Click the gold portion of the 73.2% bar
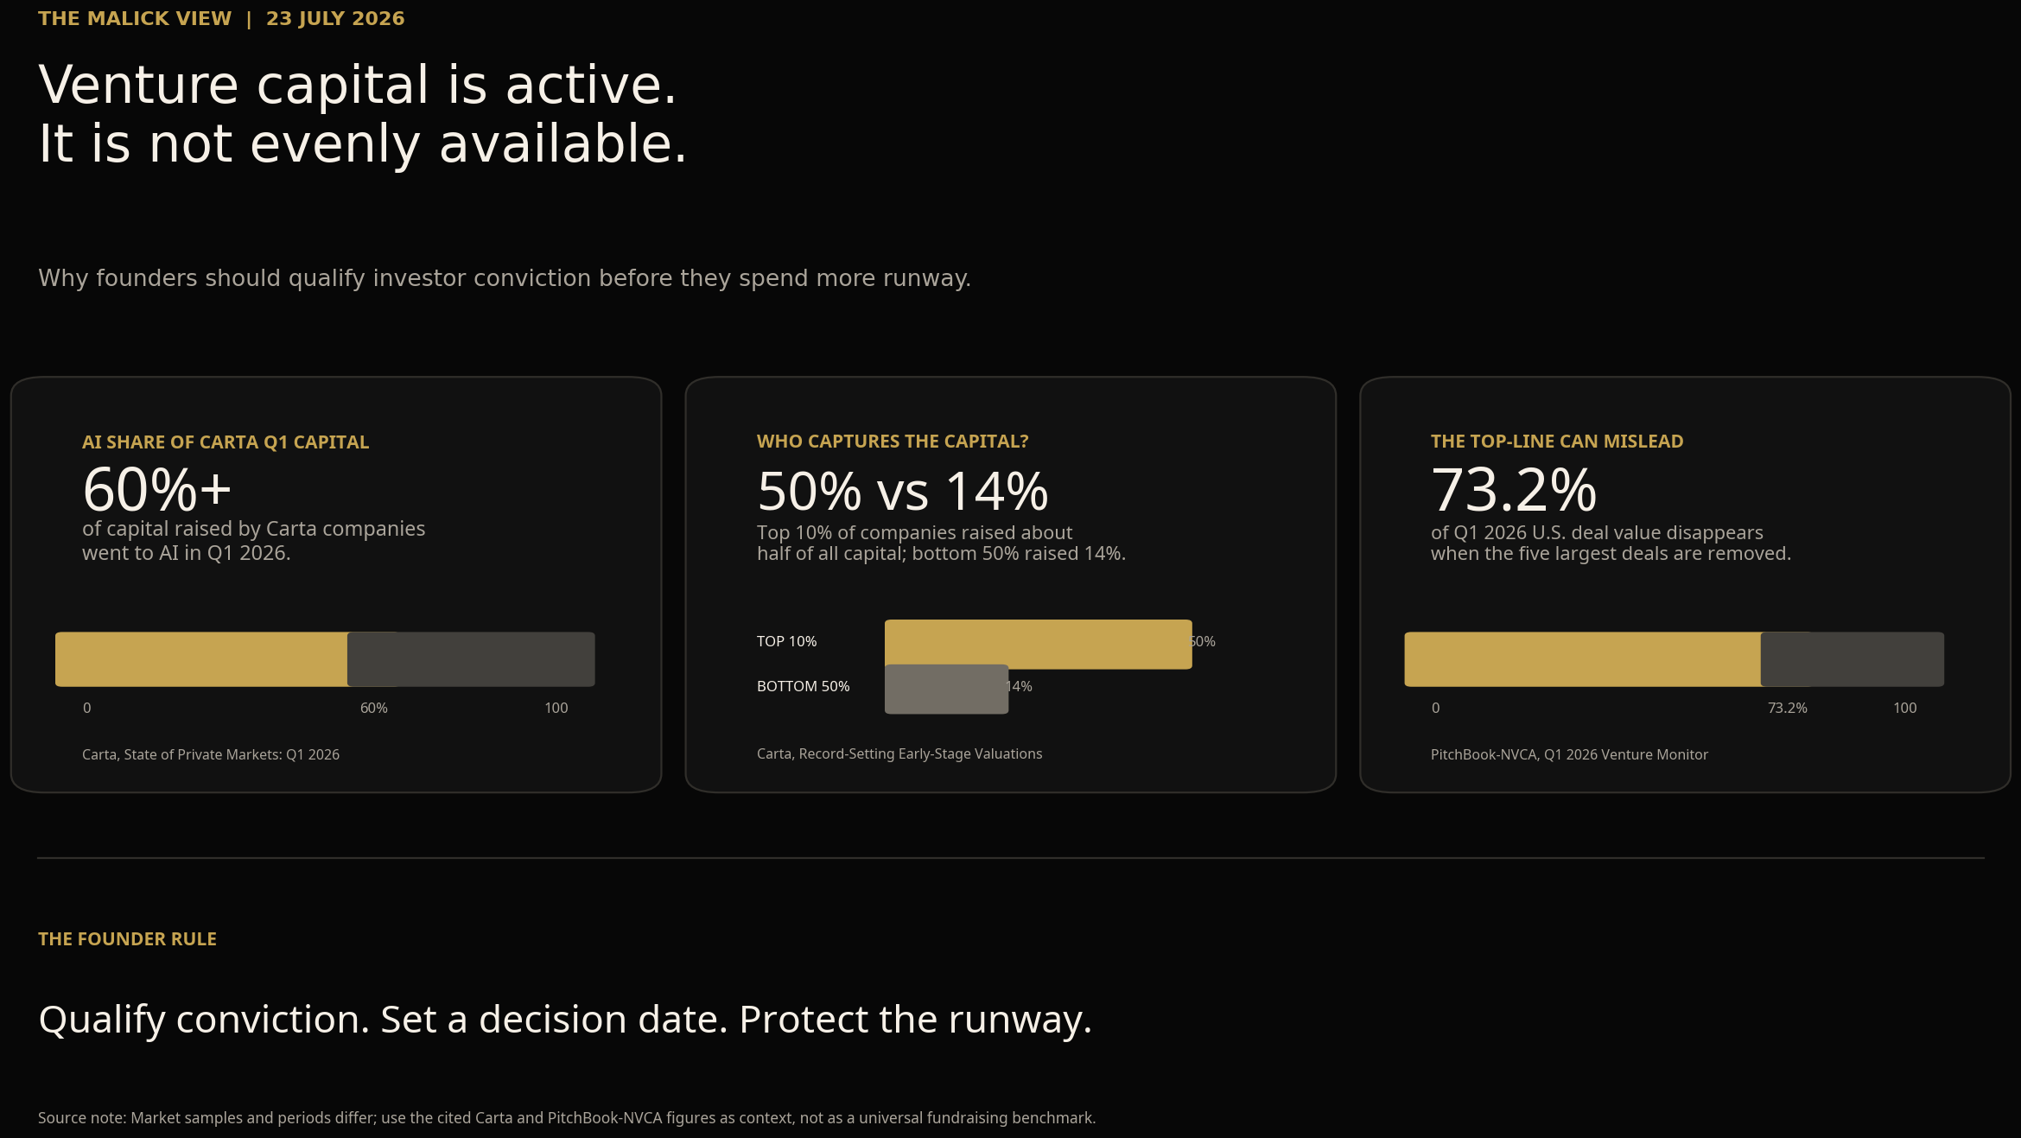 [x=1583, y=659]
